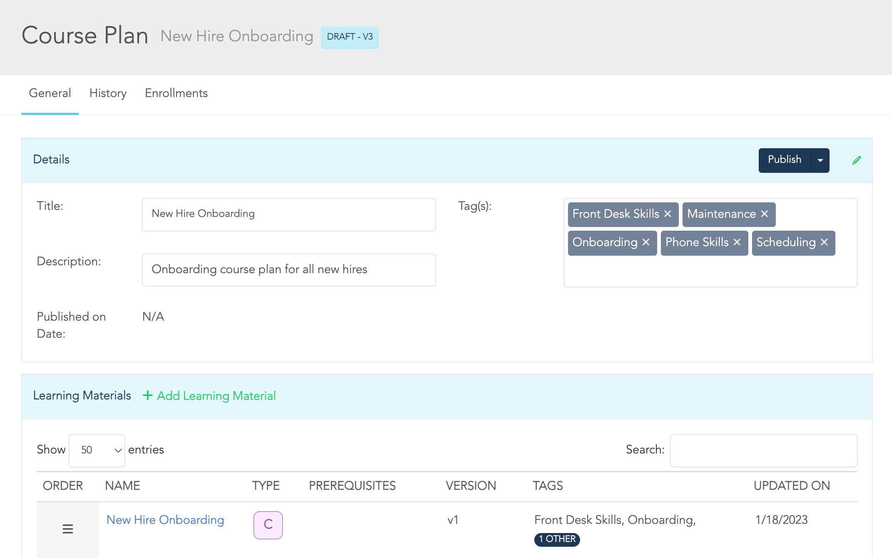Click the Description input field
Image resolution: width=892 pixels, height=558 pixels.
(289, 270)
